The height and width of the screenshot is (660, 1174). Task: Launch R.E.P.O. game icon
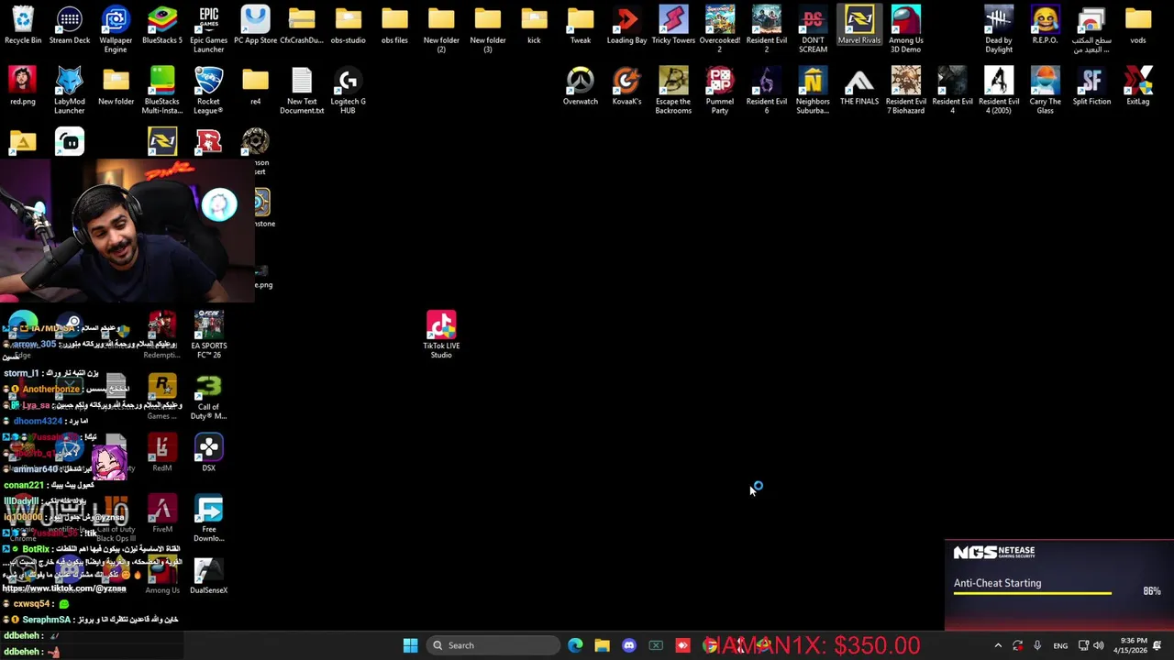(1045, 26)
